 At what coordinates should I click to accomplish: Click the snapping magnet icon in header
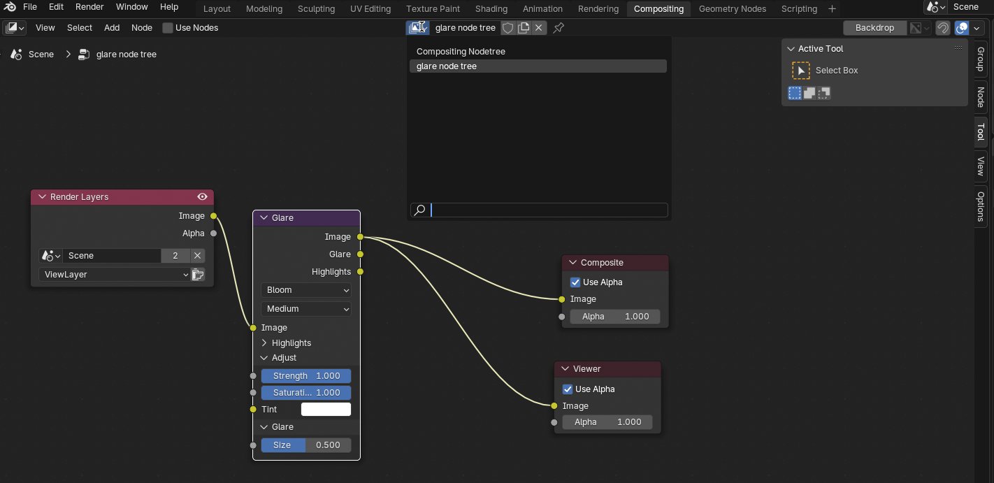coord(943,28)
